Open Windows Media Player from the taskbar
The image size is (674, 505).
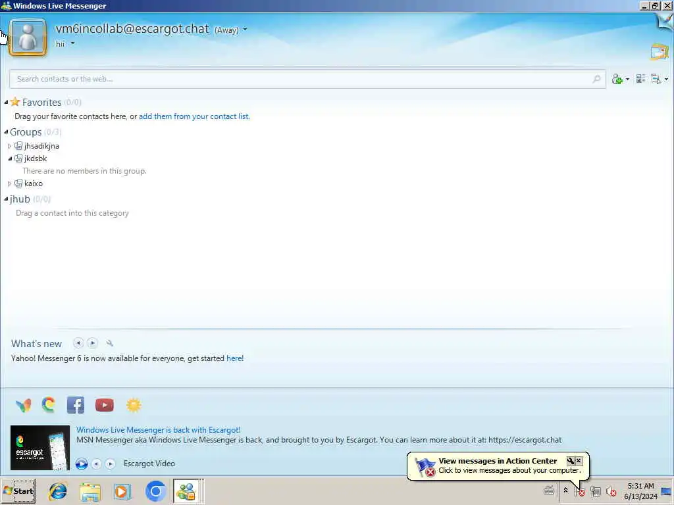(122, 492)
